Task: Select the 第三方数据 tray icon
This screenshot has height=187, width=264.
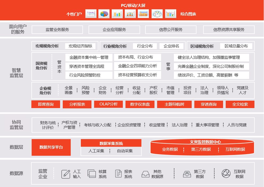Action: click(187, 174)
